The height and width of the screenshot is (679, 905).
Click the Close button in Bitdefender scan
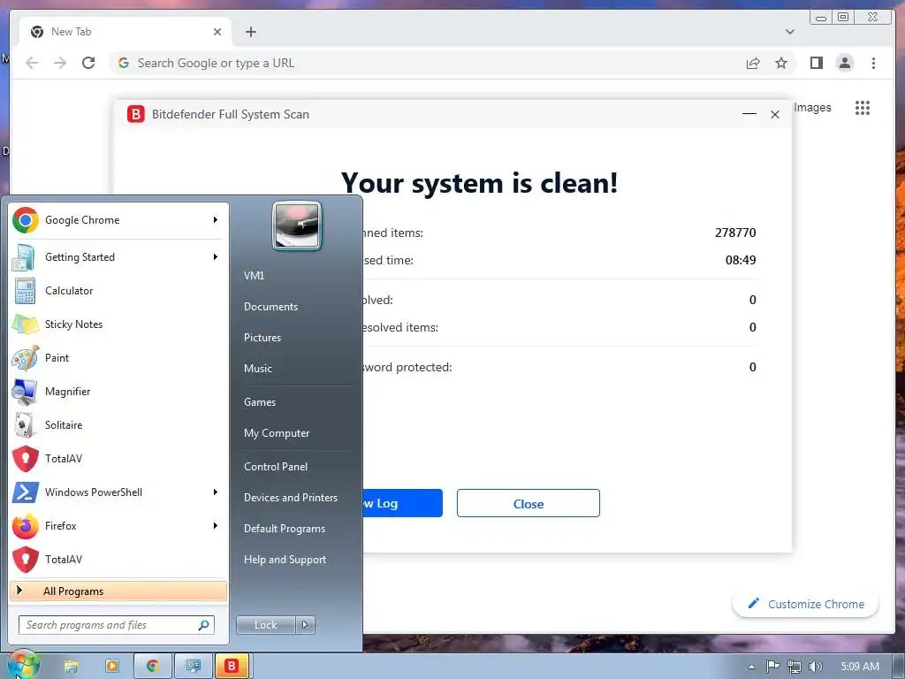pos(529,503)
